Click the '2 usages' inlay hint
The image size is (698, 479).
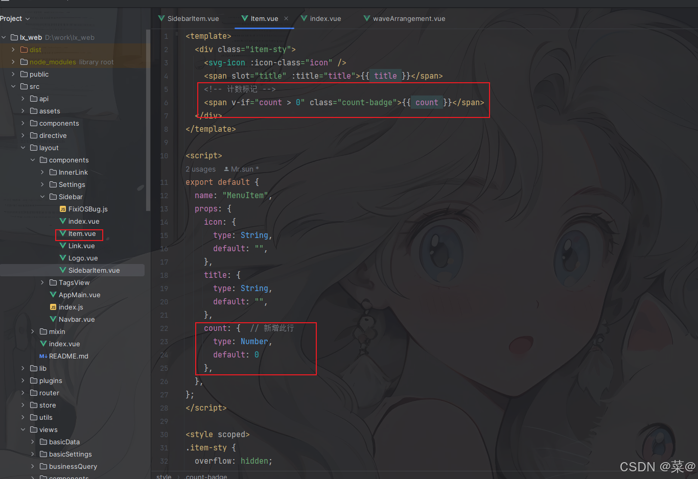[200, 169]
